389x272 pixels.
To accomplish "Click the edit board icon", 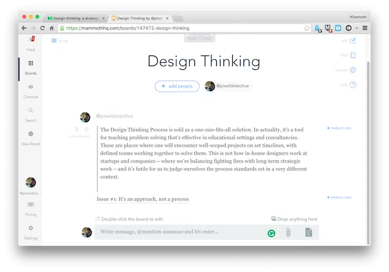I will pyautogui.click(x=353, y=41).
